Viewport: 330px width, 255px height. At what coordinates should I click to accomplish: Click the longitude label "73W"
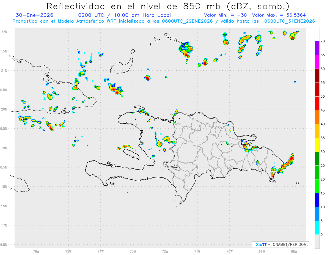(x=133, y=251)
